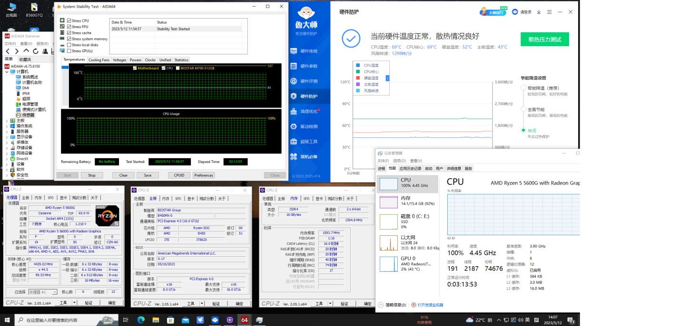The image size is (679, 326).
Task: Select the 智能降温 (推荐) radio option
Action: point(523,88)
